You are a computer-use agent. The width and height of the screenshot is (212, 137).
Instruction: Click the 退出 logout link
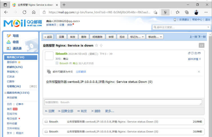click(208, 20)
